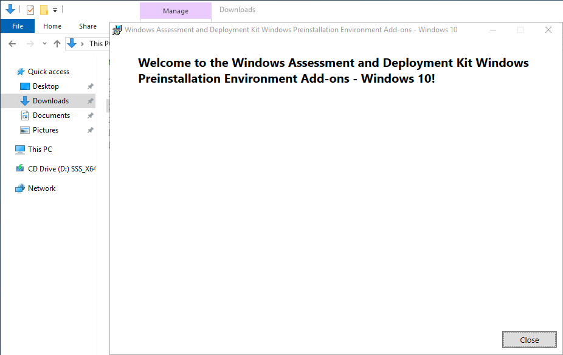Click the Up one level arrow
The width and height of the screenshot is (563, 355).
(57, 44)
